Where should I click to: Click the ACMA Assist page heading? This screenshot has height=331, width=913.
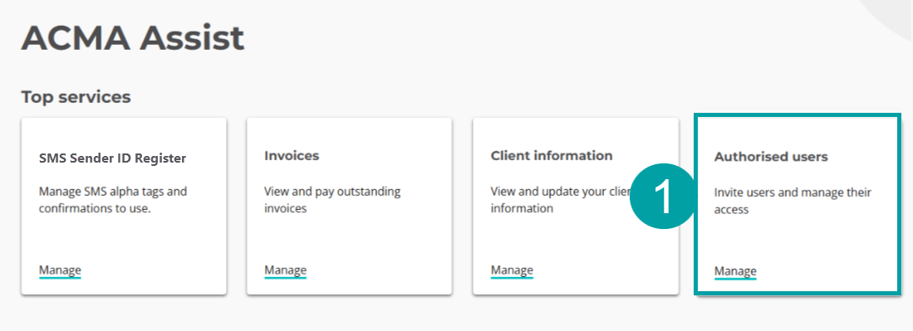pyautogui.click(x=133, y=38)
